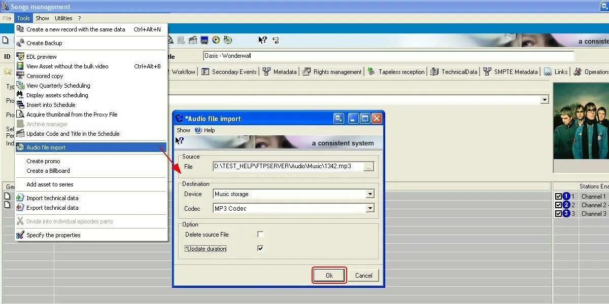Click the help cursor icon in the main toolbar
This screenshot has width=609, height=304.
coord(262,40)
